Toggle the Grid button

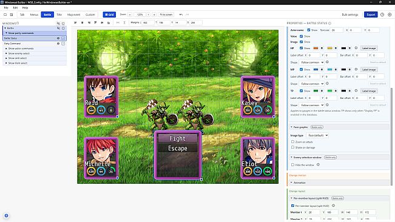coord(109,15)
